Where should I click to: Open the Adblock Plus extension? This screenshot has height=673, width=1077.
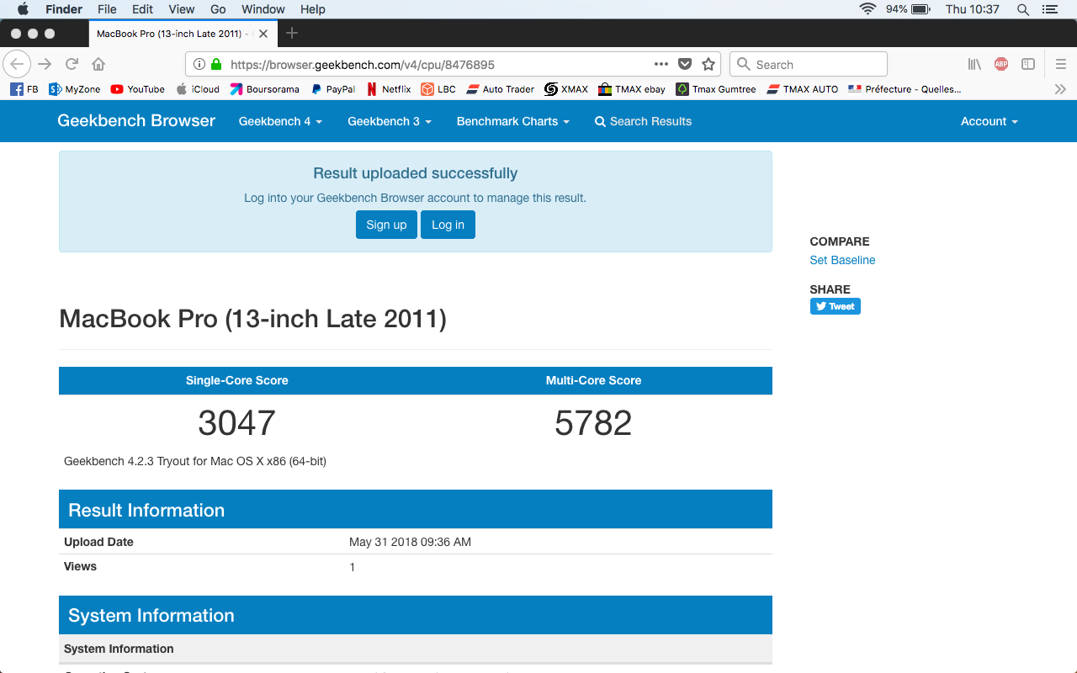[1001, 64]
